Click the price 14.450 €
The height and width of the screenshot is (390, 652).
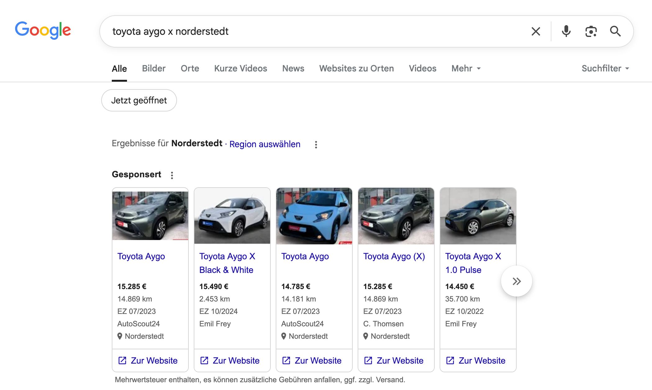460,287
